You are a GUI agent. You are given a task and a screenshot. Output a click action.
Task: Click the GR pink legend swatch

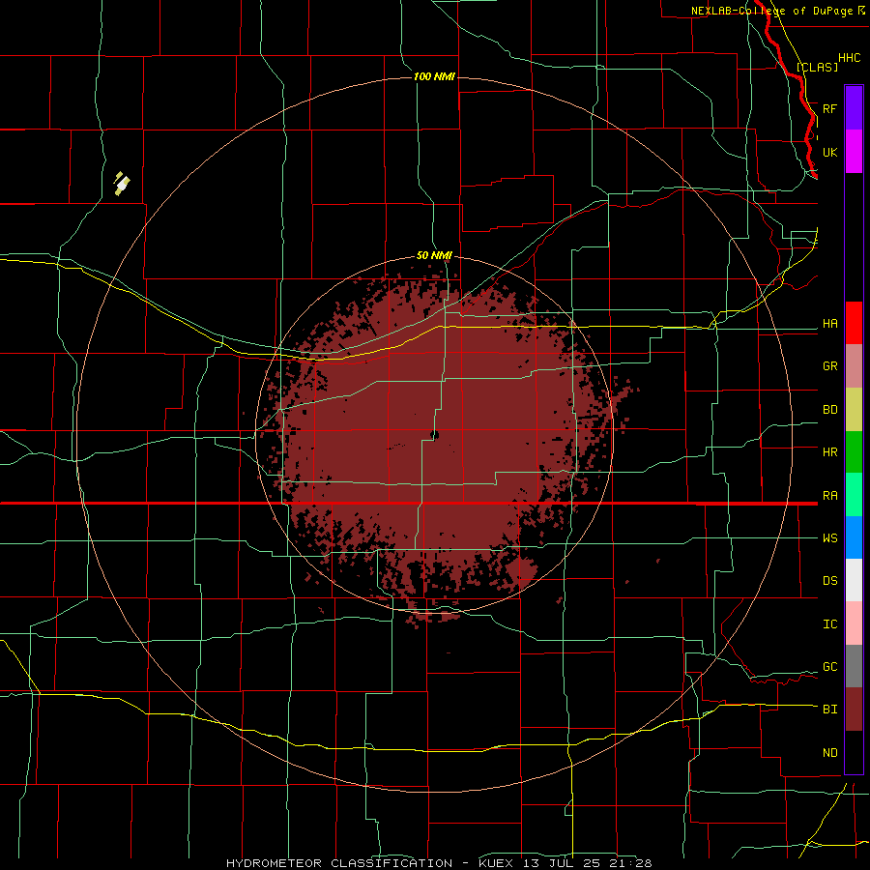[x=854, y=366]
